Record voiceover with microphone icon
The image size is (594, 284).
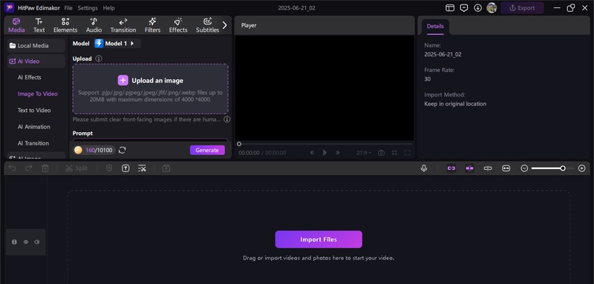424,168
